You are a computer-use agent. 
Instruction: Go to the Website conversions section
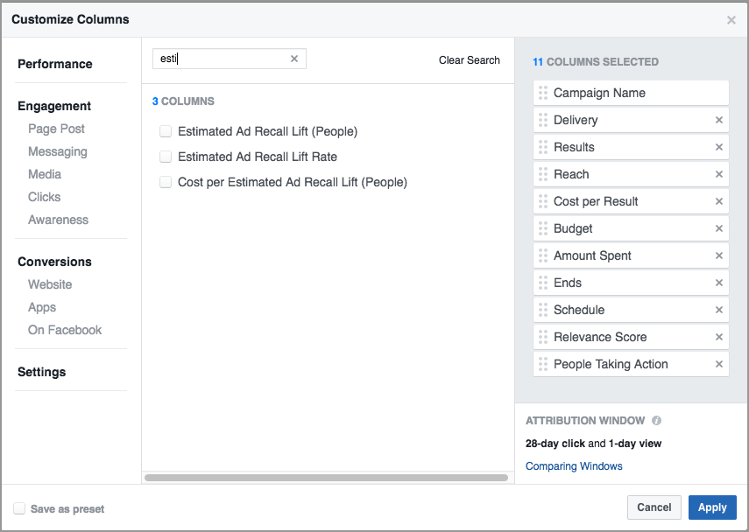coord(50,284)
